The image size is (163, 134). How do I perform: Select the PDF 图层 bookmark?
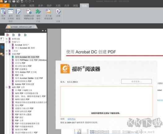coord(19,117)
